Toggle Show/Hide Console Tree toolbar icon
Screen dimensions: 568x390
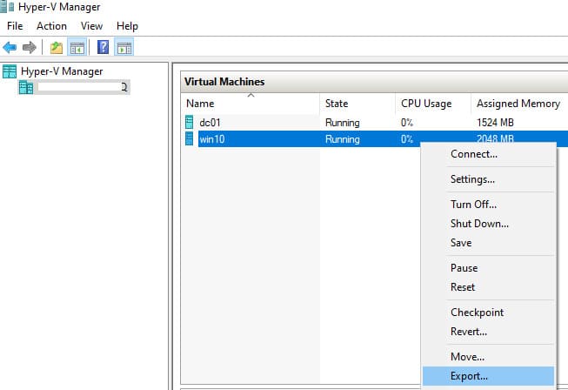[77, 48]
